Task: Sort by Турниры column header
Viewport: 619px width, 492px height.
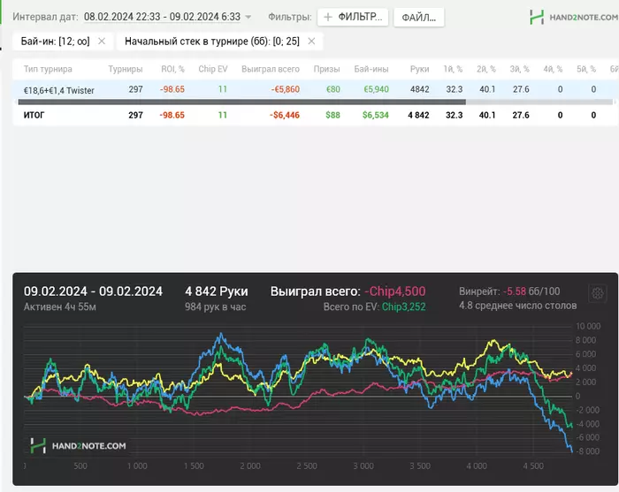Action: (126, 69)
